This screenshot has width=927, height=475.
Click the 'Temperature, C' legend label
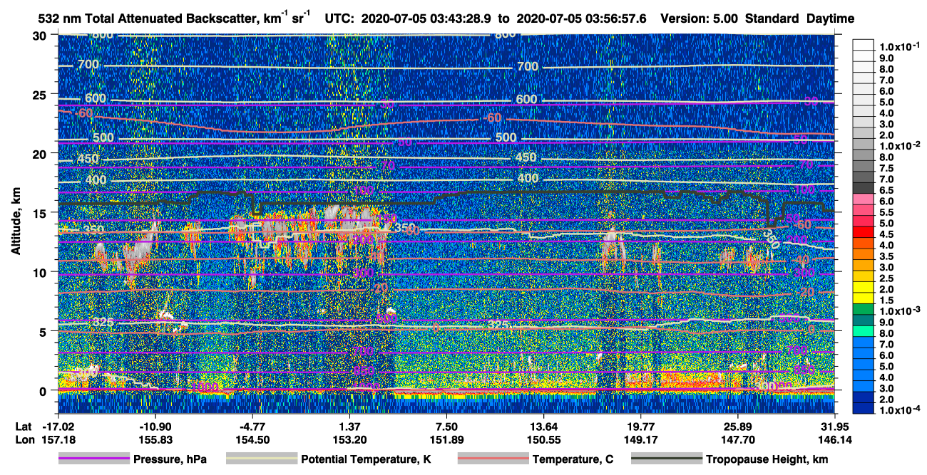tap(573, 459)
